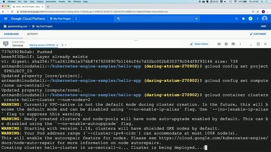Click the WARNING label before 'Currently VPC-native'
The image size is (271, 152).
click(x=11, y=105)
